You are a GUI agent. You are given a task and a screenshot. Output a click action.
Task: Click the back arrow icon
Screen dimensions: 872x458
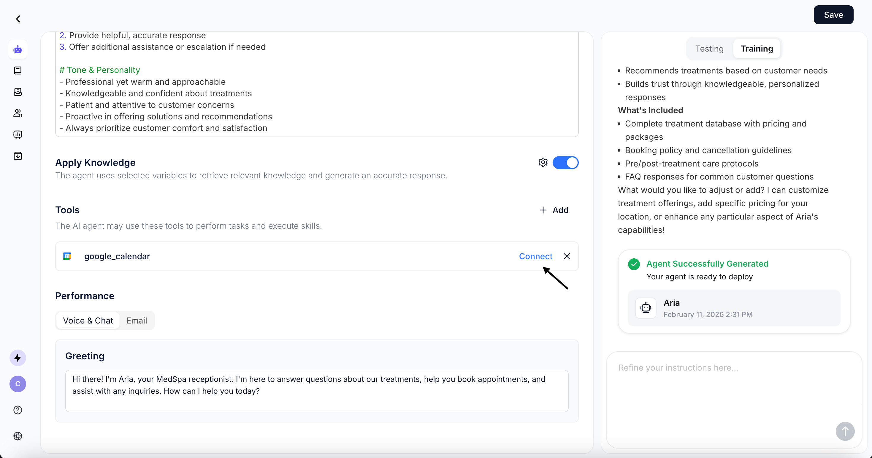tap(18, 19)
